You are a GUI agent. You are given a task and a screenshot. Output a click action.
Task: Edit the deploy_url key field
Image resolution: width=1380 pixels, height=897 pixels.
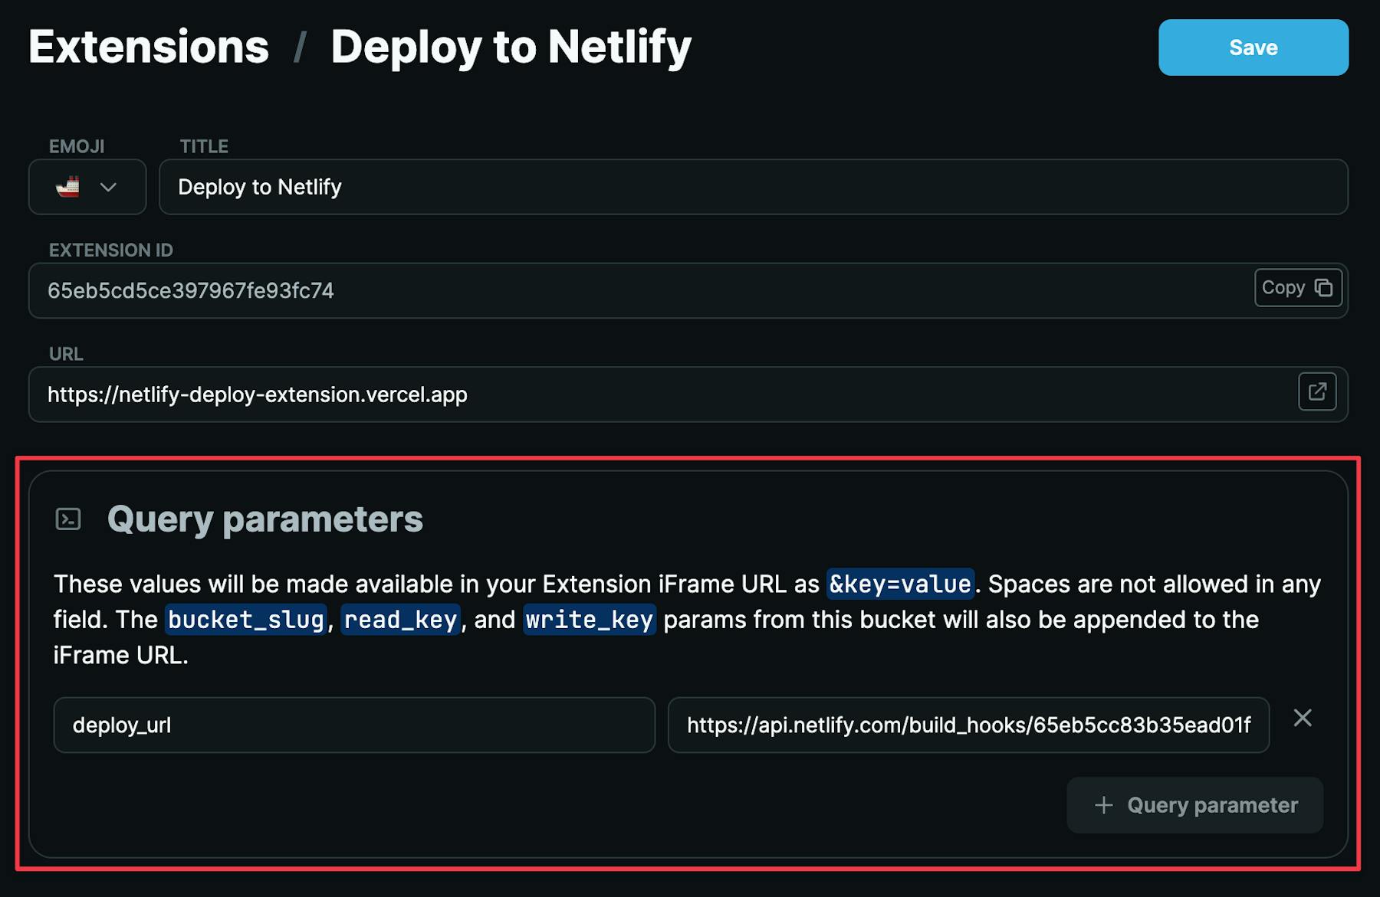(354, 725)
